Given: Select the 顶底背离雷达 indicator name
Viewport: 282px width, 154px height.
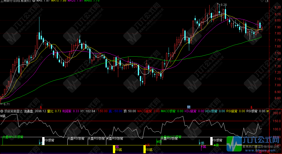Looking at the screenshot, I should [x=13, y=111].
